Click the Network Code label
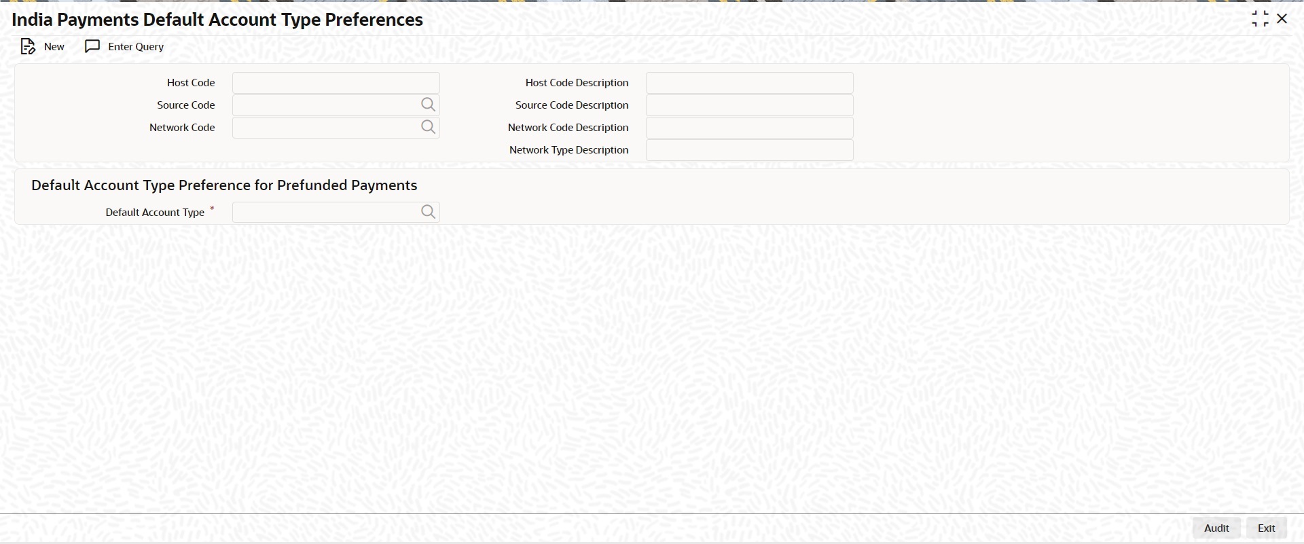 click(x=182, y=128)
